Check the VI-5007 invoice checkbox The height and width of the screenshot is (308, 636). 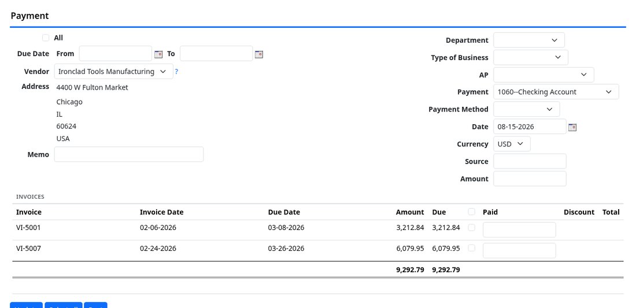[471, 248]
